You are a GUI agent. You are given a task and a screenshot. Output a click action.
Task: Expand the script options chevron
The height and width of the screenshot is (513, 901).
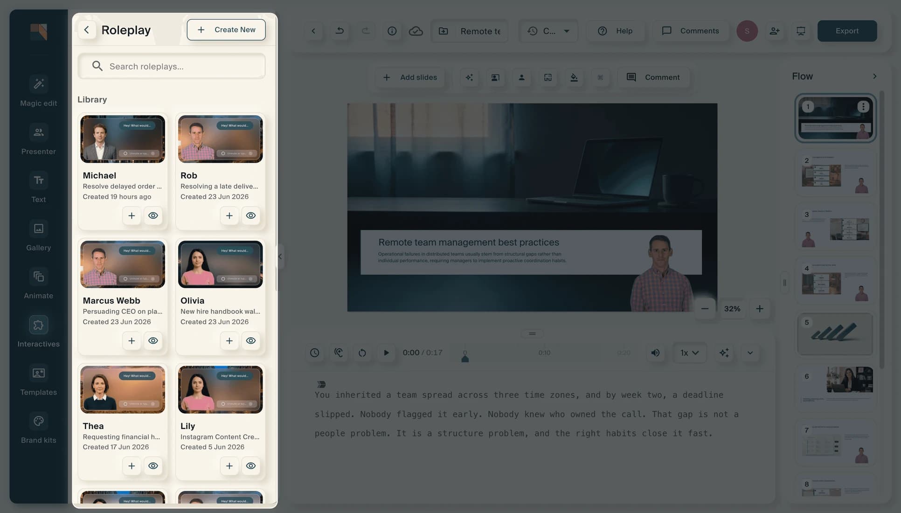point(750,353)
